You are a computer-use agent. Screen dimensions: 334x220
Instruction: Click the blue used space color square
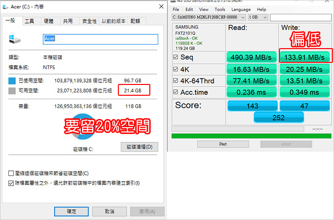[12, 81]
